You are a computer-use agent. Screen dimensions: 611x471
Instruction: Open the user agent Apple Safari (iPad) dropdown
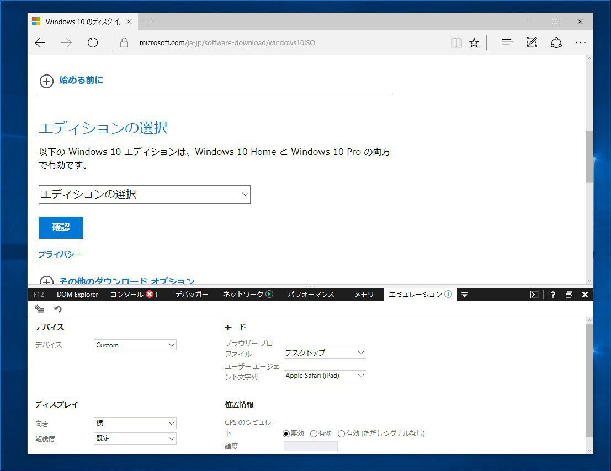[325, 376]
